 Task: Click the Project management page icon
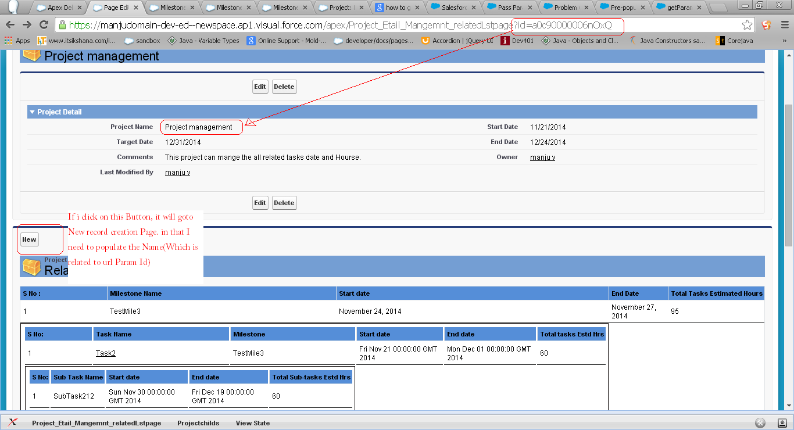[31, 55]
